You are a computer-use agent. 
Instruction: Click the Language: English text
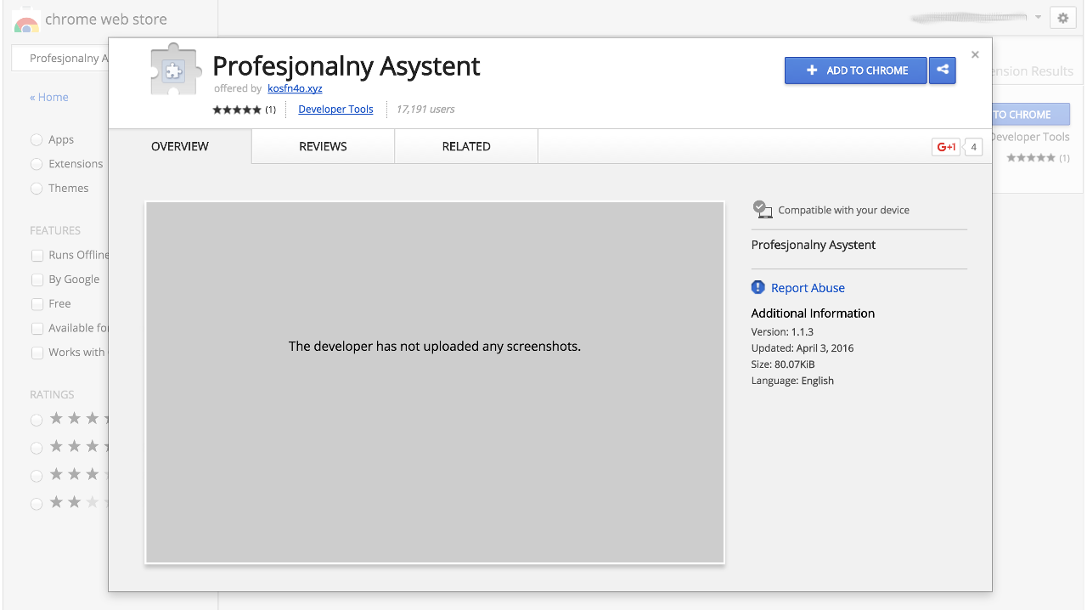click(792, 381)
